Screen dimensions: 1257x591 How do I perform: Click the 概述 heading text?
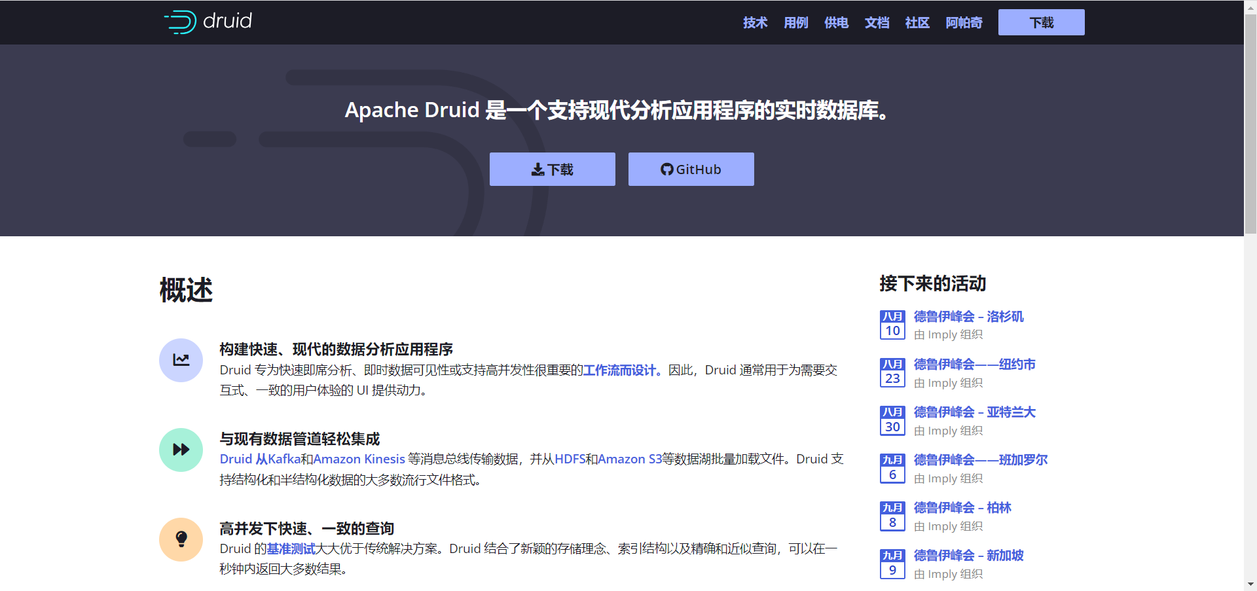(x=186, y=290)
